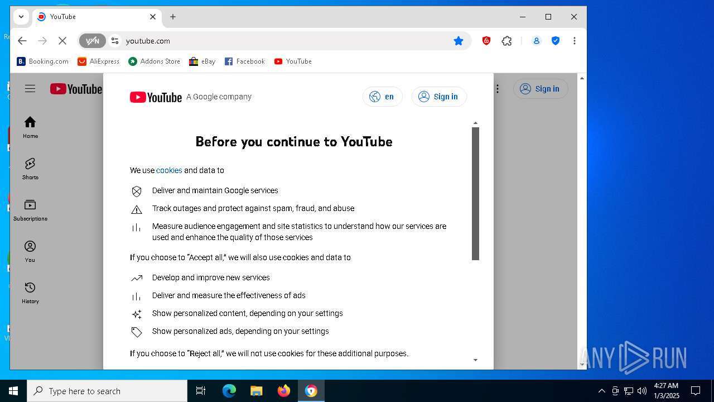The width and height of the screenshot is (714, 402).
Task: Open network icon in system tray
Action: tap(629, 391)
